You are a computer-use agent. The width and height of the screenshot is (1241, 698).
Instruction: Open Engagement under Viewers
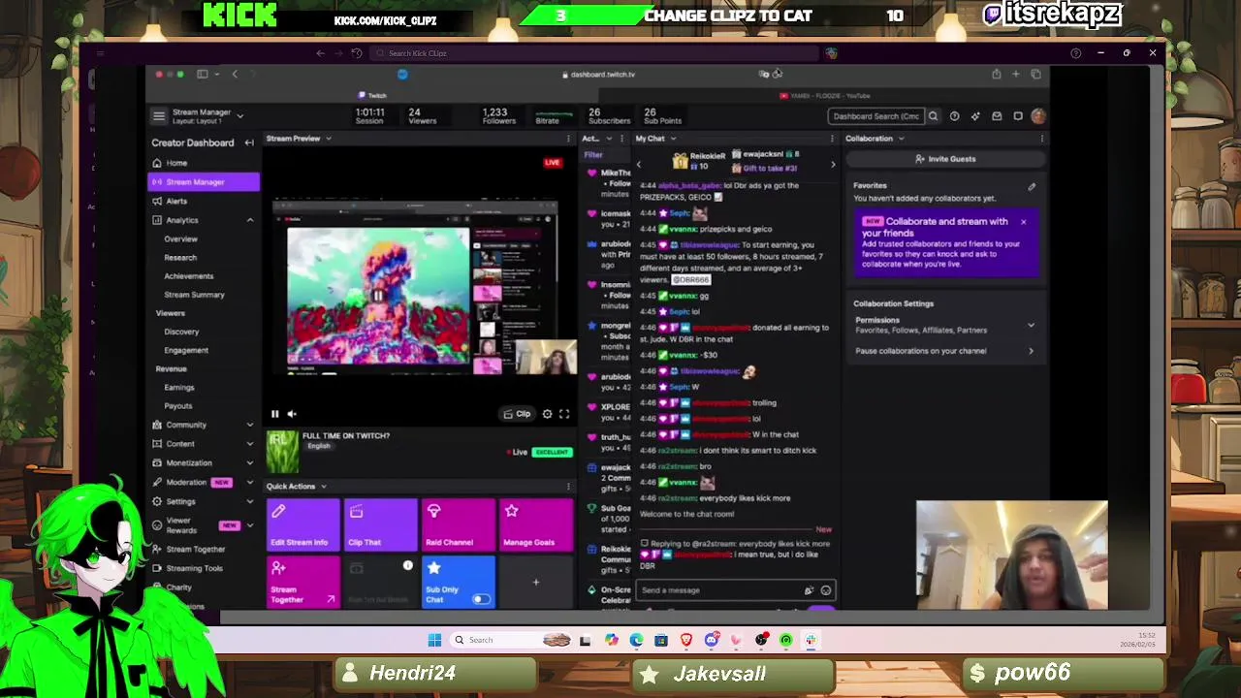point(186,350)
